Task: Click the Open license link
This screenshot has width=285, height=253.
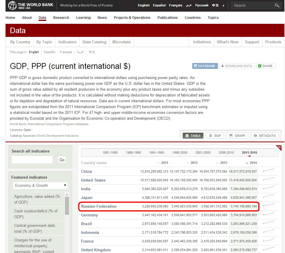Action: coord(27,130)
